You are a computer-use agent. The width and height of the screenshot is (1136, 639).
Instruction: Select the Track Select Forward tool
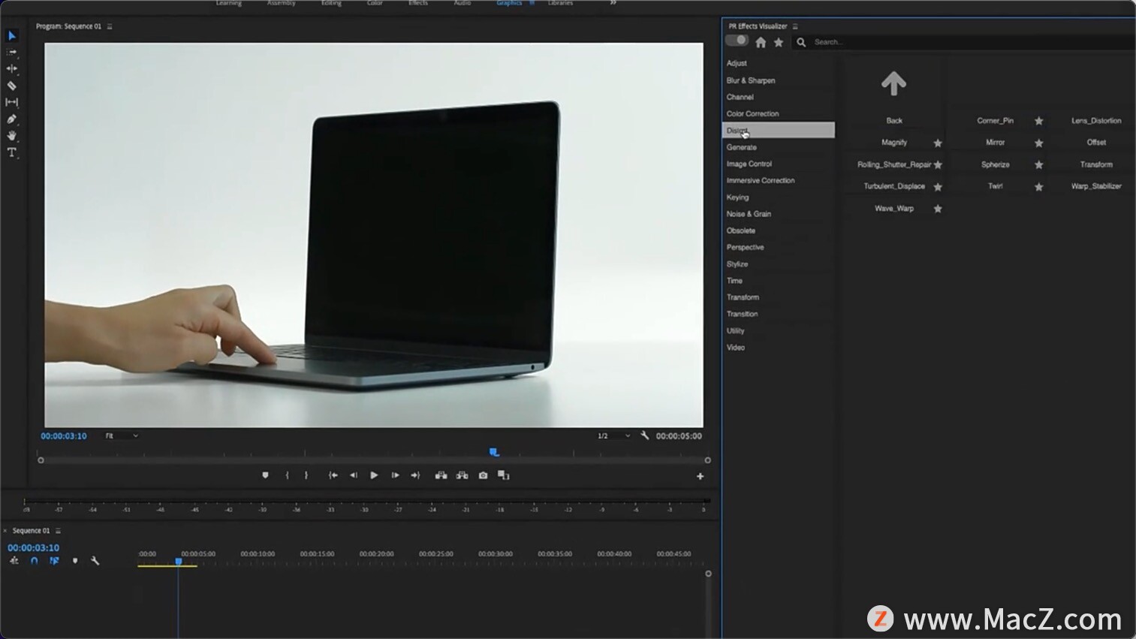point(12,52)
